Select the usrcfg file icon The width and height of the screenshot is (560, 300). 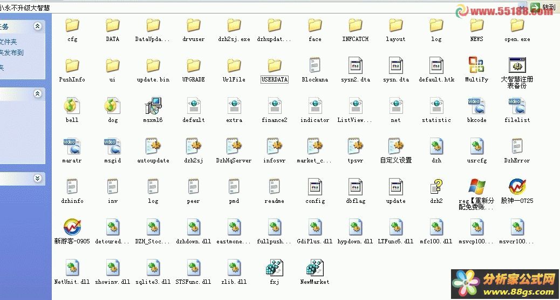coord(476,146)
